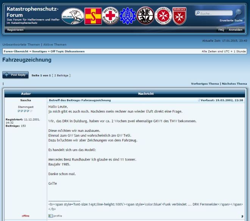250x221 pixels.
Task: Open Erweiterte Suche
Action: 231,20
